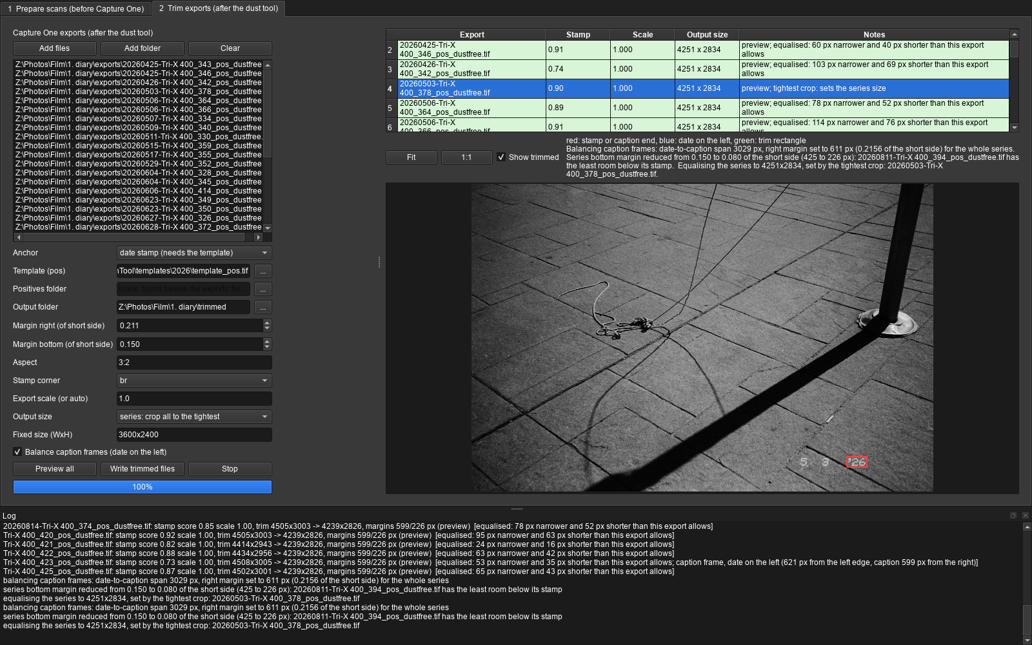
Task: Run Preview all
Action: click(55, 469)
